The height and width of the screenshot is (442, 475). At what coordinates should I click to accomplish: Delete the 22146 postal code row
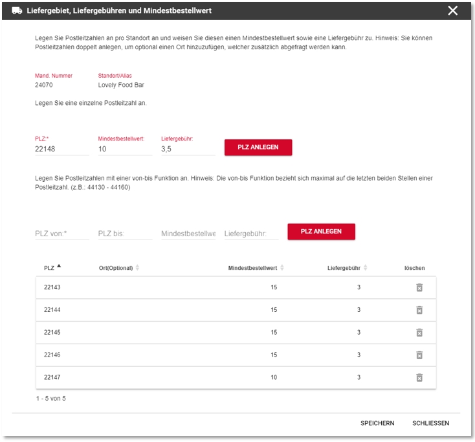[x=419, y=355]
